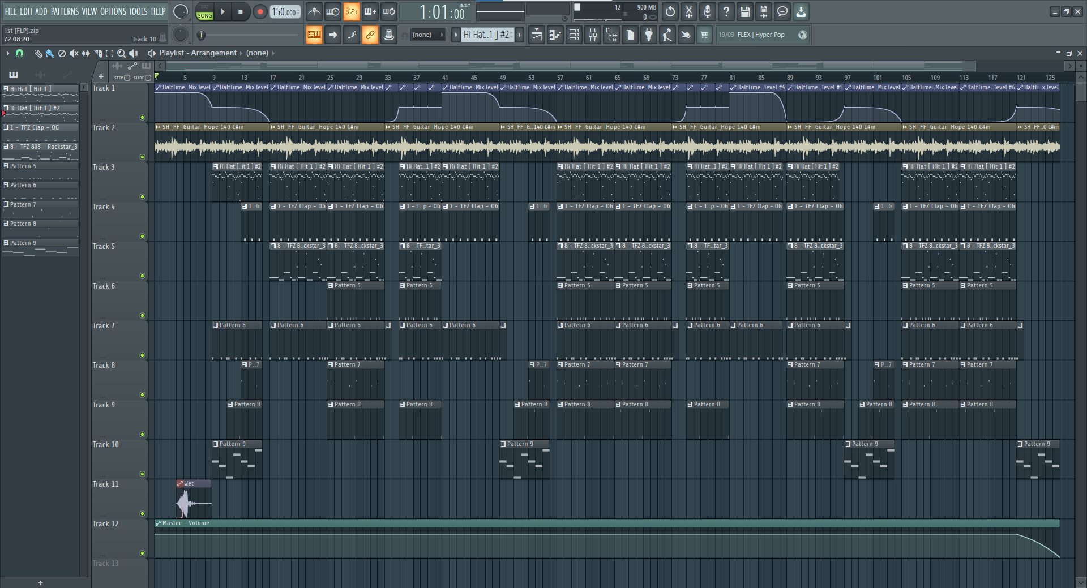Open the Piano roll from toolbar
The width and height of the screenshot is (1087, 588).
555,35
